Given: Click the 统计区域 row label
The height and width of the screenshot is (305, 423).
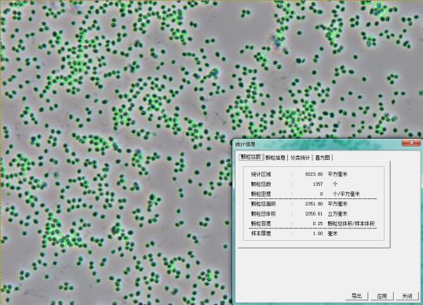Looking at the screenshot, I should coord(261,174).
